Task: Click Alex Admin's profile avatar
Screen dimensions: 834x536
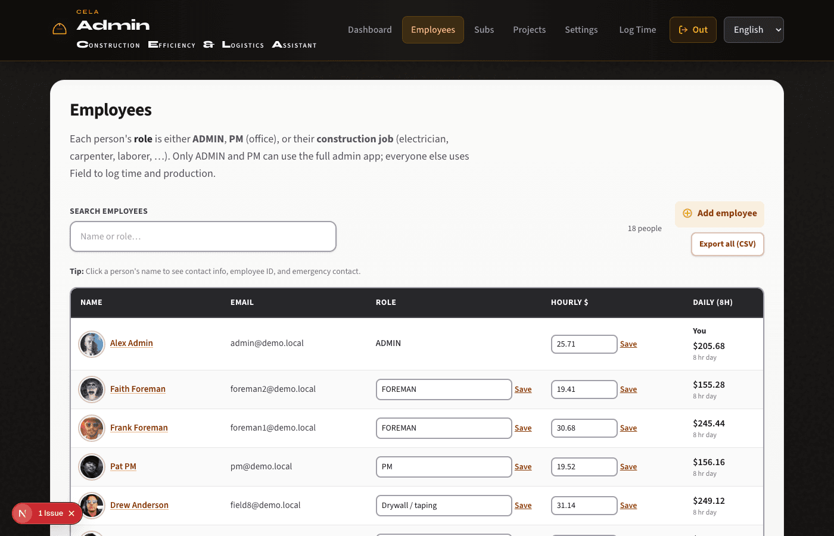Action: 91,344
